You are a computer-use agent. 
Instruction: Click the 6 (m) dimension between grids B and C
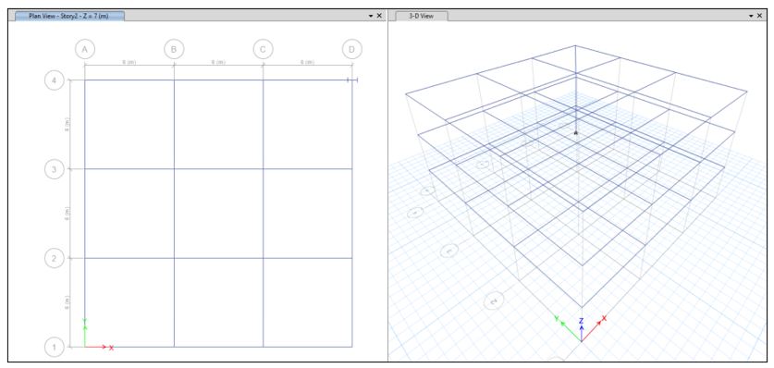pyautogui.click(x=218, y=62)
